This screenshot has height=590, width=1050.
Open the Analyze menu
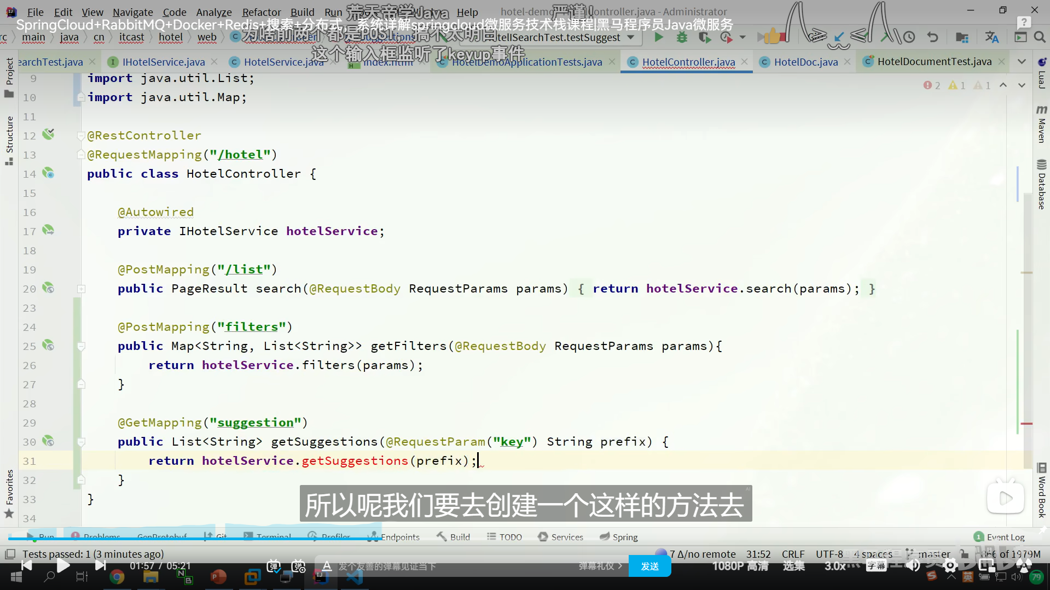click(x=214, y=11)
